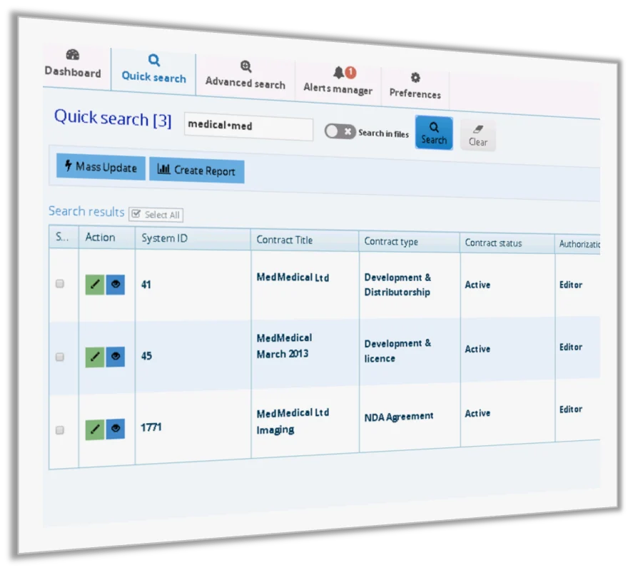The image size is (628, 570).
Task: Switch to Advanced search tab
Action: click(245, 75)
